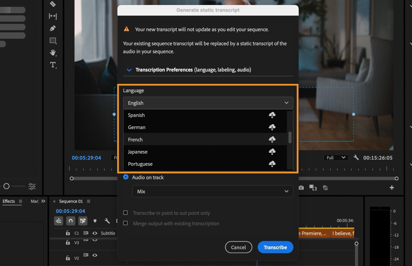Select the Audio on track radio button
412x266 pixels.
pos(125,177)
